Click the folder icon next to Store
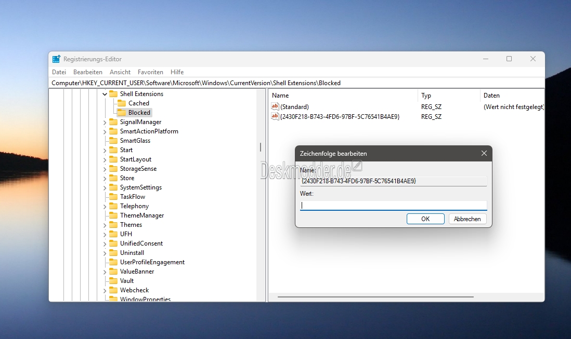571x339 pixels. click(113, 178)
